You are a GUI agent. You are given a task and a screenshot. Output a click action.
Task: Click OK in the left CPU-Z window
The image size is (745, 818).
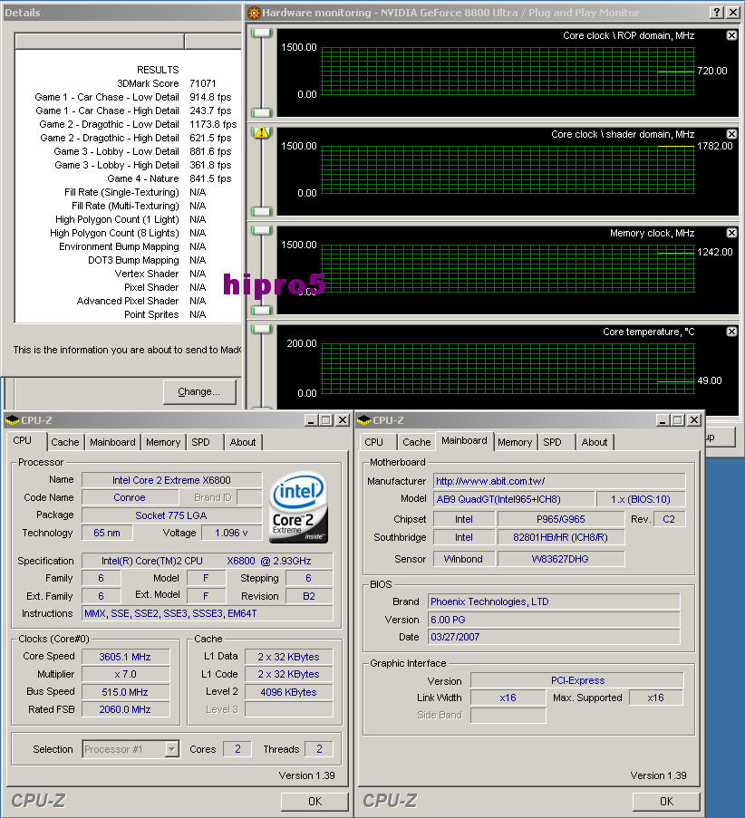click(314, 802)
